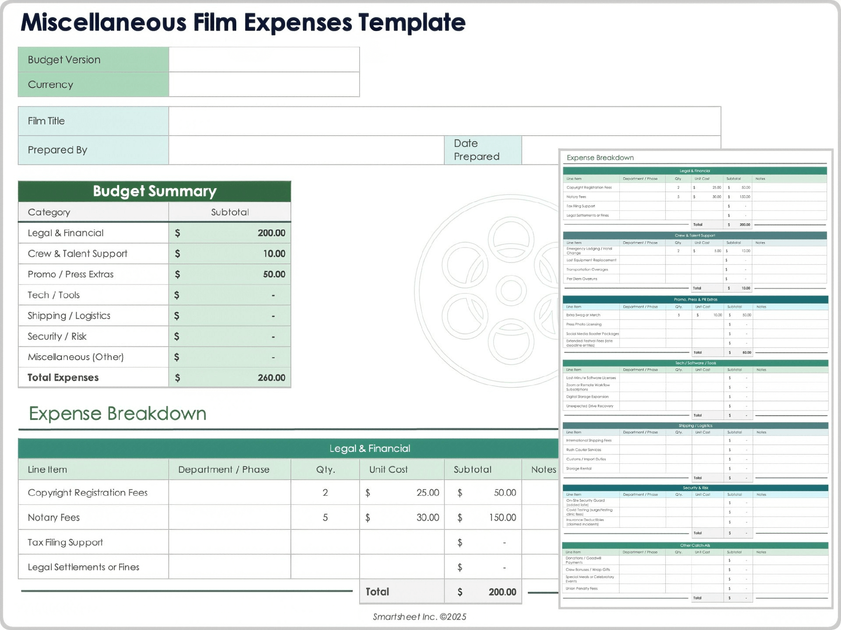Screen dimensions: 841x630
Task: Click the Currency input cell
Action: tap(264, 84)
